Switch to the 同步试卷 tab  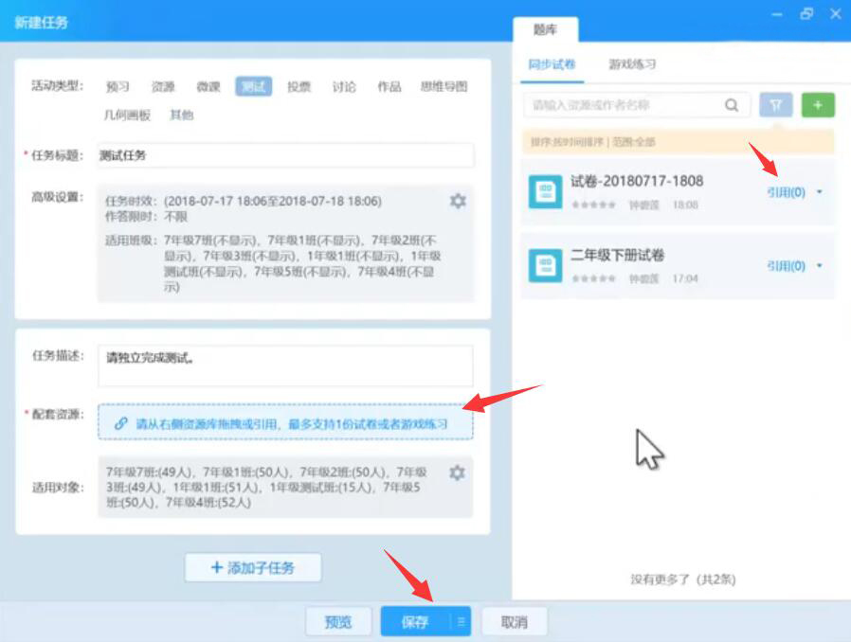pyautogui.click(x=552, y=64)
